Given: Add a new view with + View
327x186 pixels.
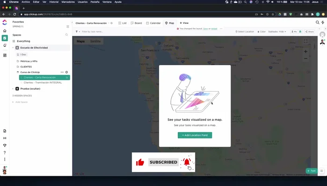Looking at the screenshot, I should point(184,23).
